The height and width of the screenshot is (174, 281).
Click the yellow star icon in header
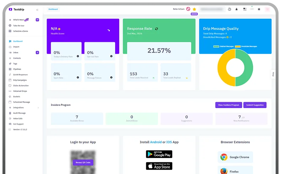click(x=194, y=9)
